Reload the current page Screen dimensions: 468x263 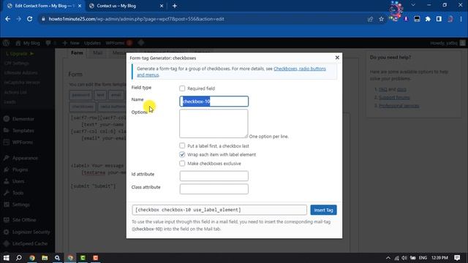tap(29, 19)
